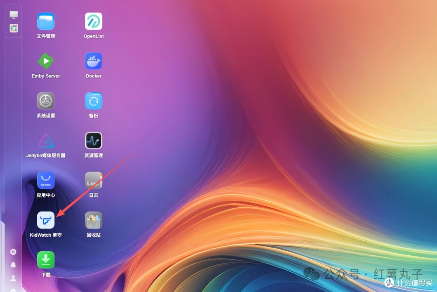Launch the KidWatch 童守 app
The width and height of the screenshot is (437, 292).
[x=46, y=220]
